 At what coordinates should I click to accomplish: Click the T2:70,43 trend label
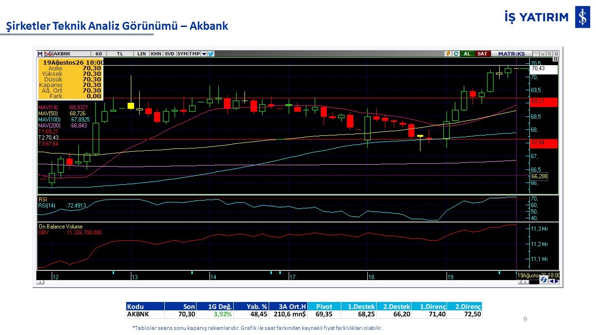click(x=48, y=138)
